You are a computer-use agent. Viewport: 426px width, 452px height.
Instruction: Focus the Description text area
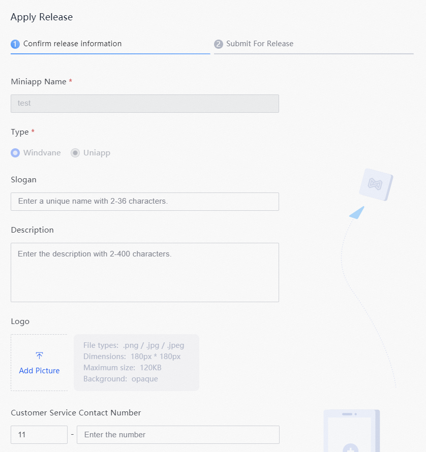click(145, 272)
